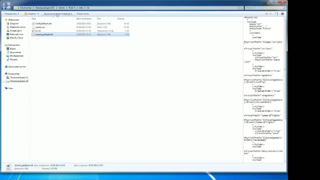This screenshot has height=180, width=320.
Task: Click the Файл "CRE" type cell
Action: 102,27
